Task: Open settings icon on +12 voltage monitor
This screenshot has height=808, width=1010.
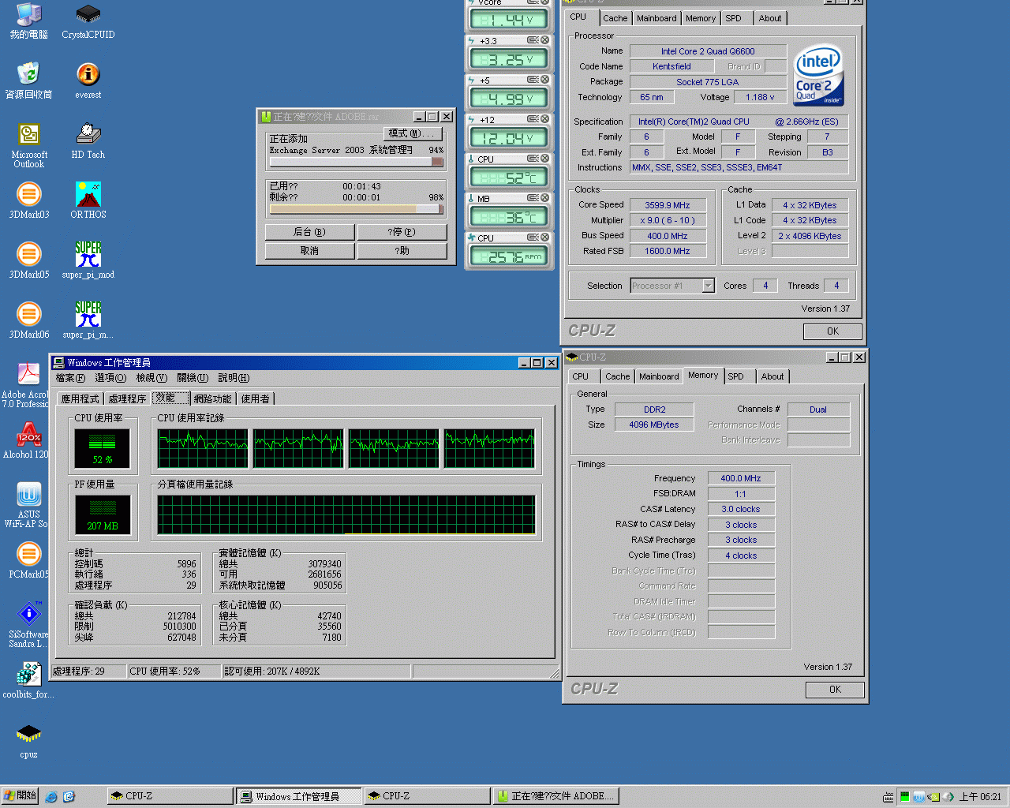Action: coord(533,119)
